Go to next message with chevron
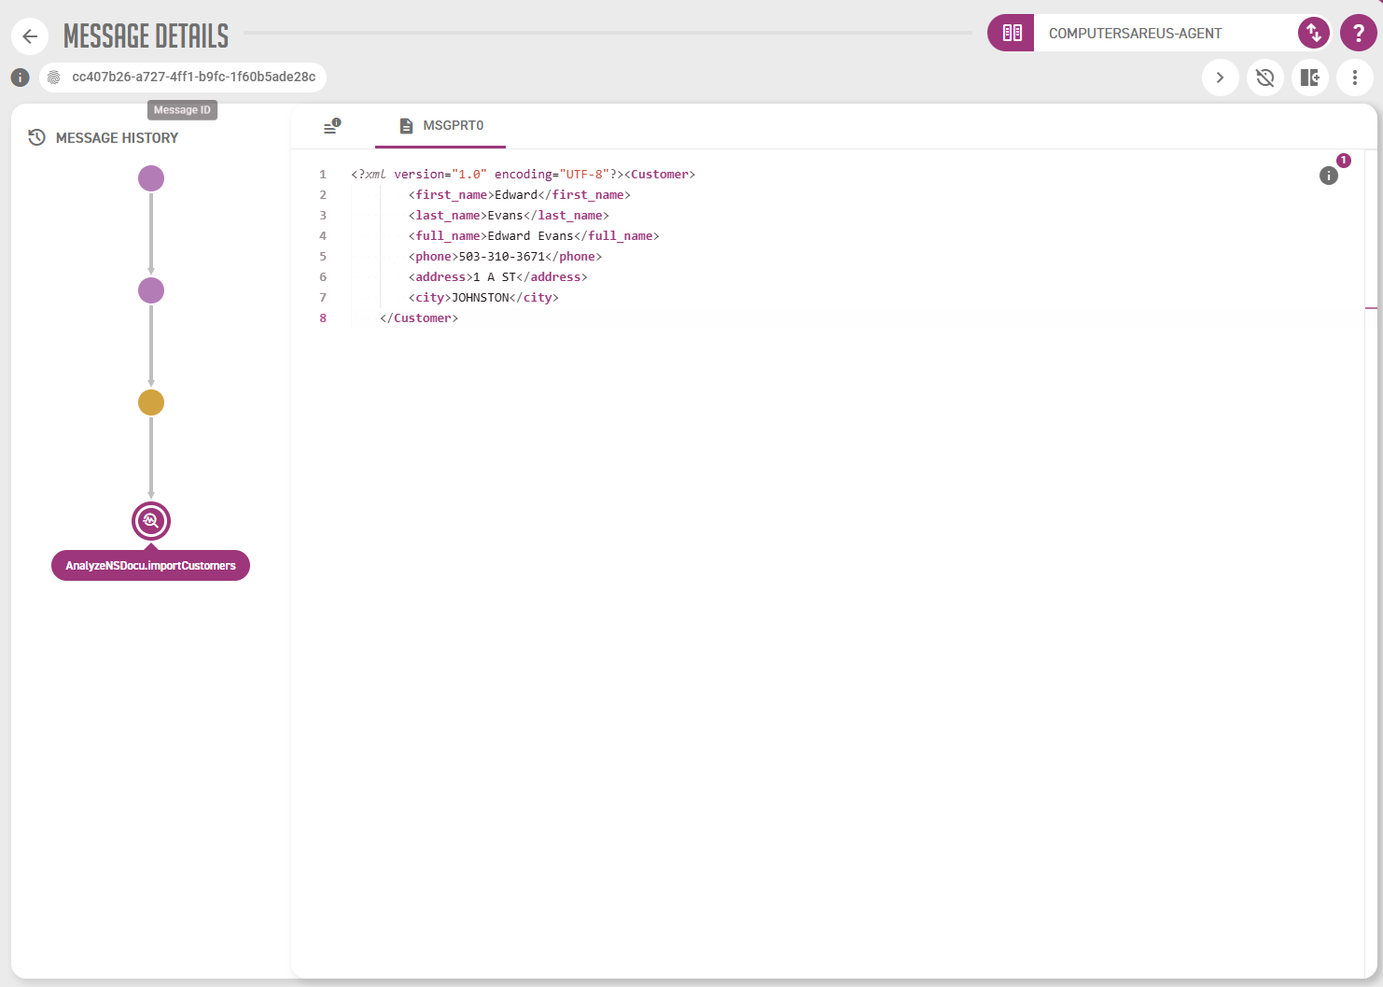Viewport: 1383px width, 987px height. [1220, 78]
